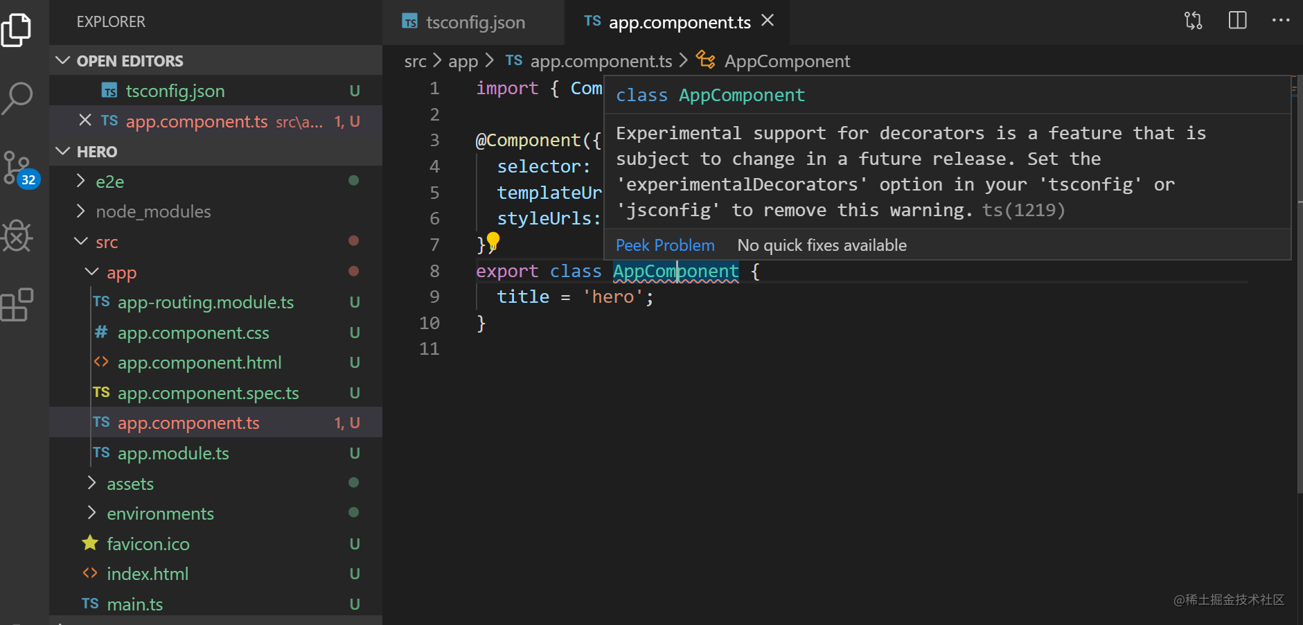This screenshot has height=625, width=1303.
Task: Open the editor more actions ellipsis menu
Action: 1281,21
